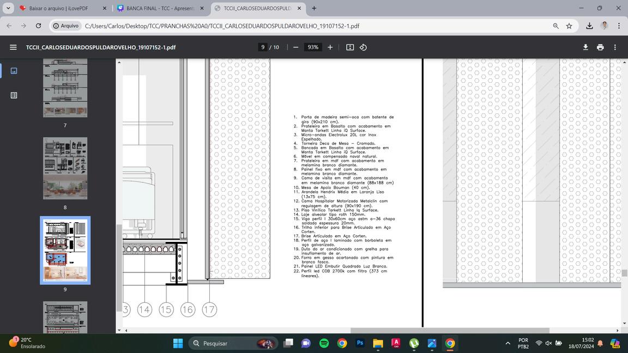Open File Explorer from taskbar
Viewport: 628px width, 353px height.
[378, 343]
